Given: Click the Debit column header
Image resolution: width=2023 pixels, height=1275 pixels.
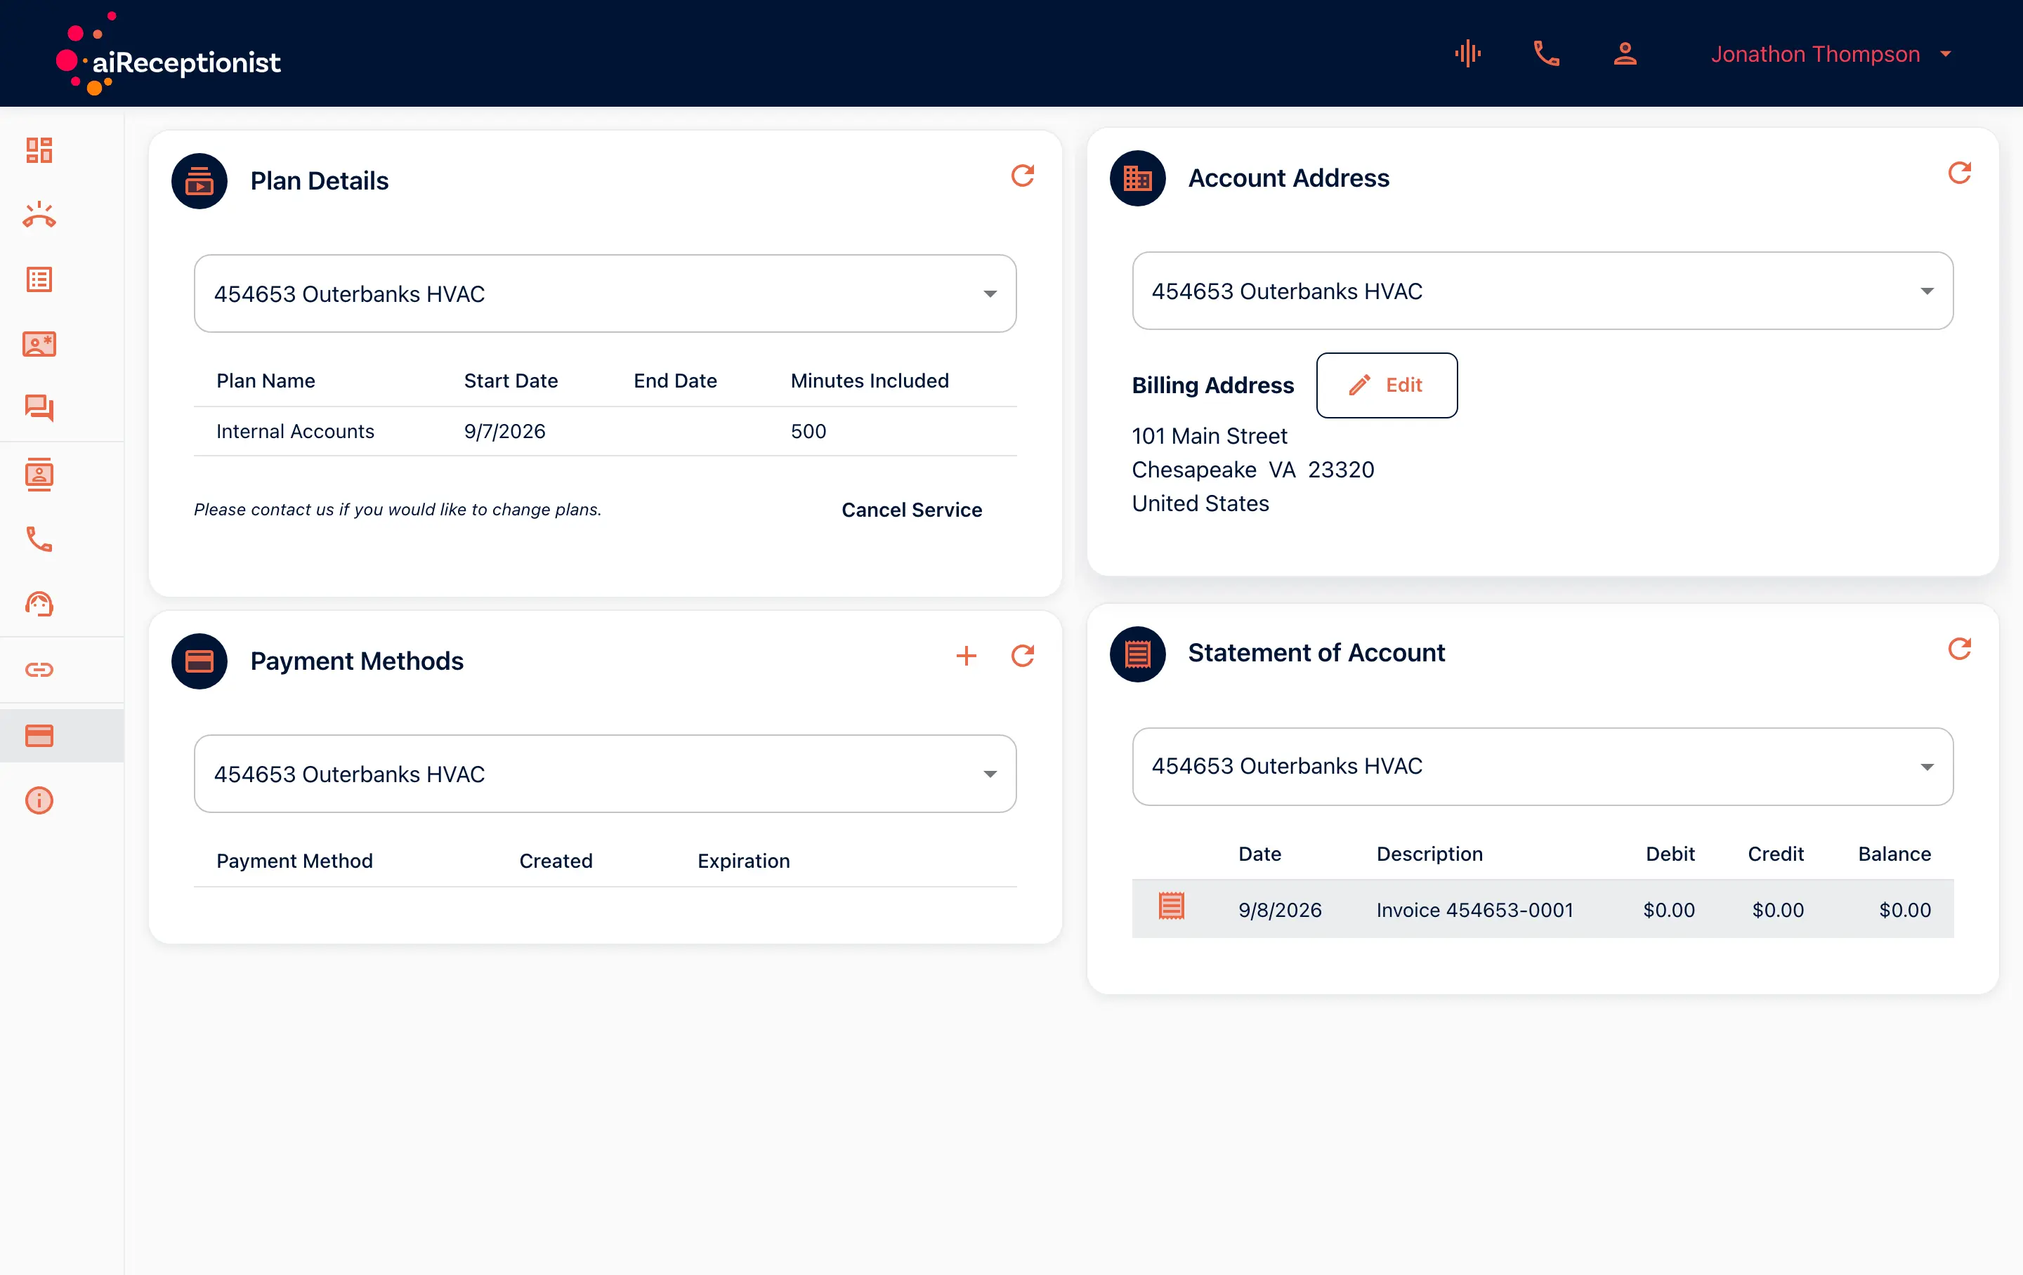Looking at the screenshot, I should tap(1669, 854).
